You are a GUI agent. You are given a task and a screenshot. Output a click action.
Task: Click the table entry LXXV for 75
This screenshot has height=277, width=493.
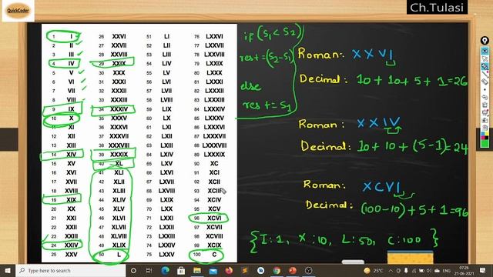pyautogui.click(x=166, y=255)
